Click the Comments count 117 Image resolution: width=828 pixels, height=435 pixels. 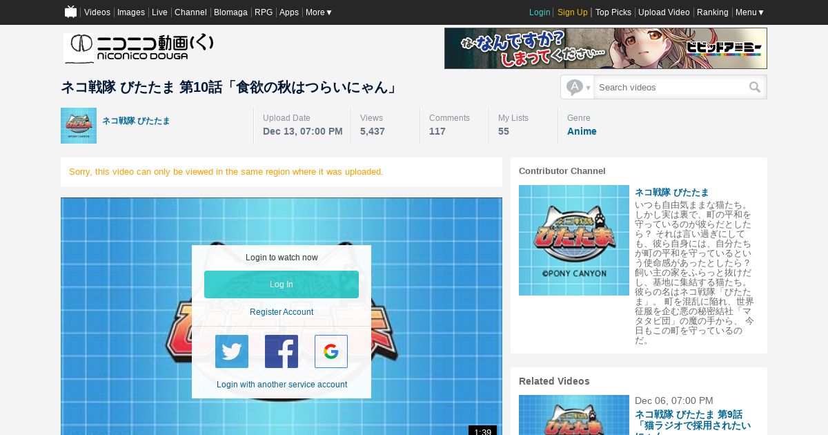coord(437,131)
